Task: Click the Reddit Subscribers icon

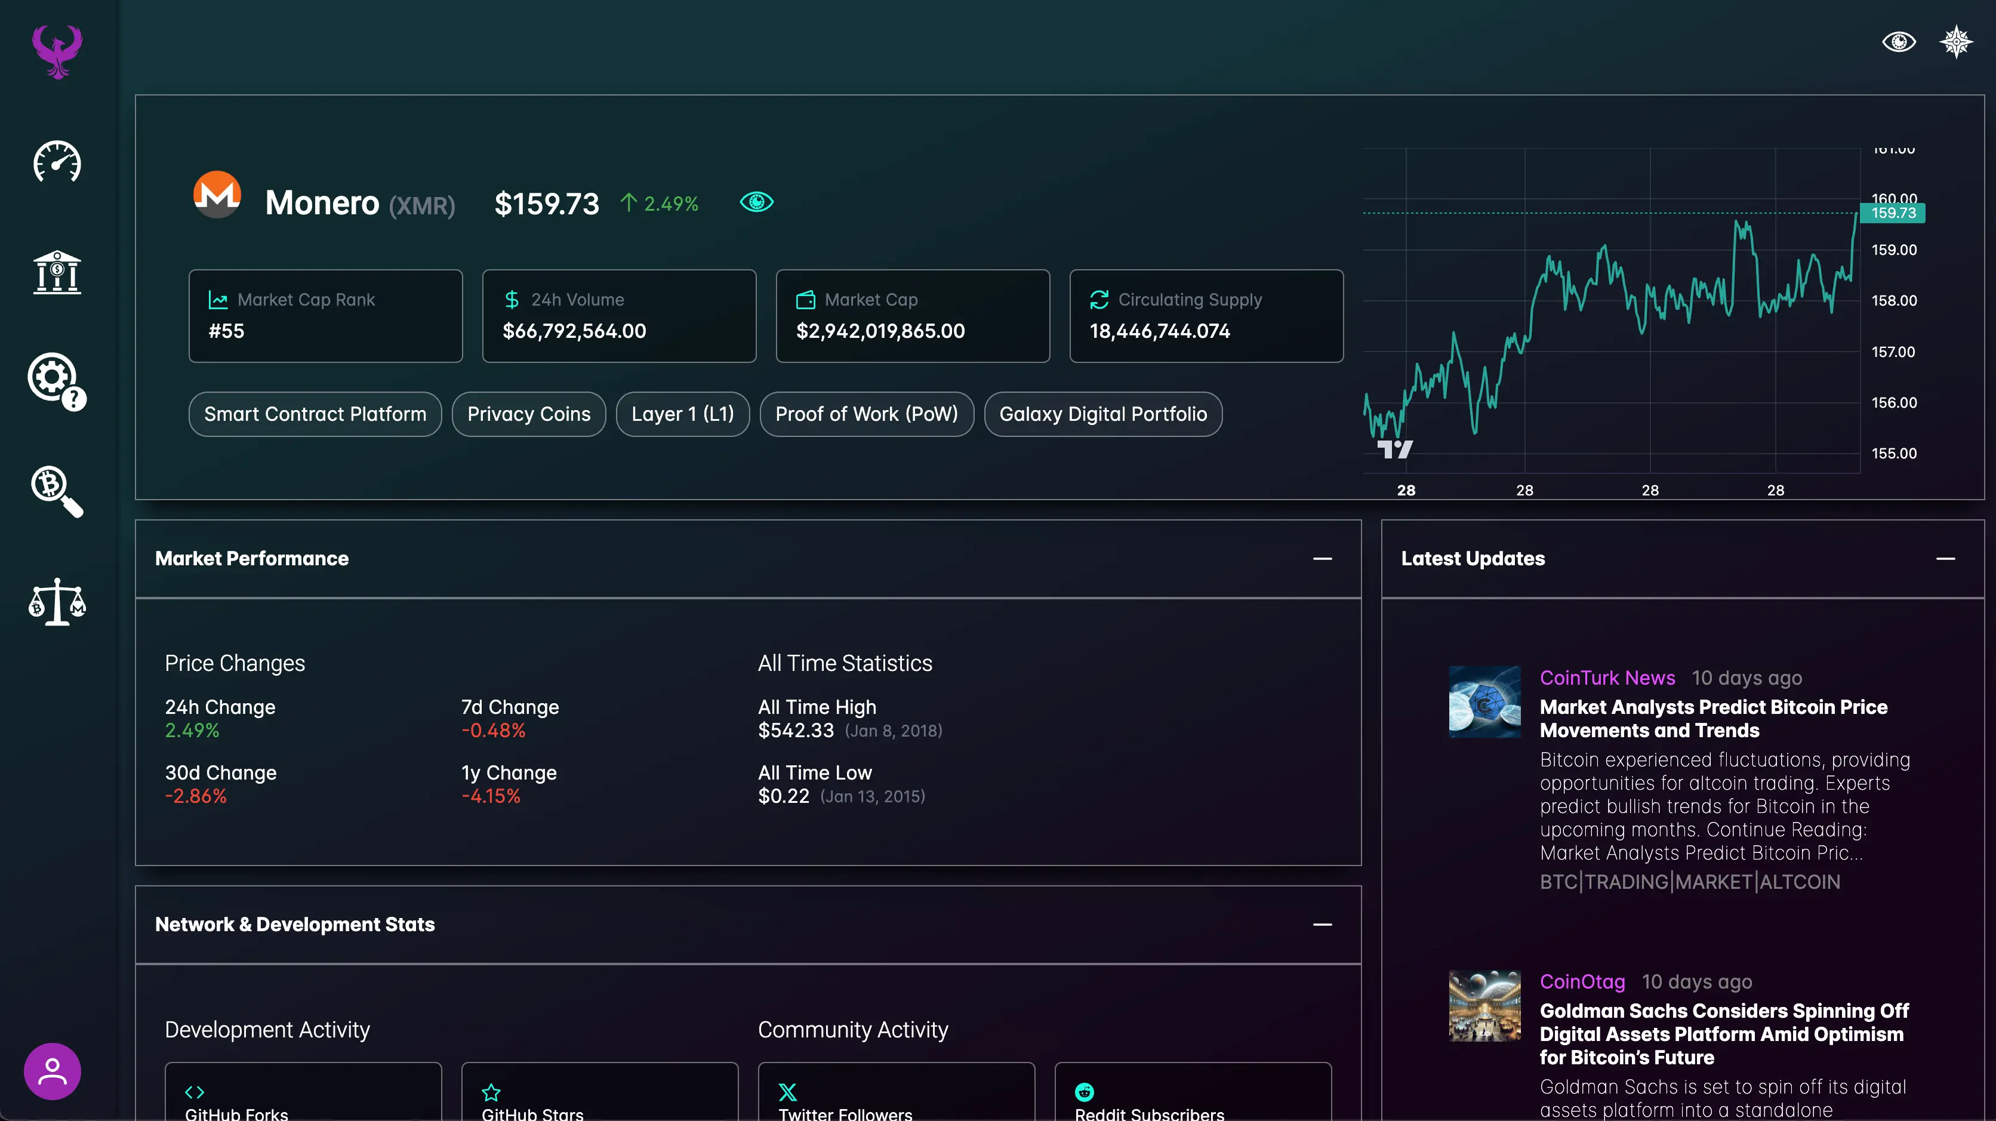Action: coord(1085,1092)
